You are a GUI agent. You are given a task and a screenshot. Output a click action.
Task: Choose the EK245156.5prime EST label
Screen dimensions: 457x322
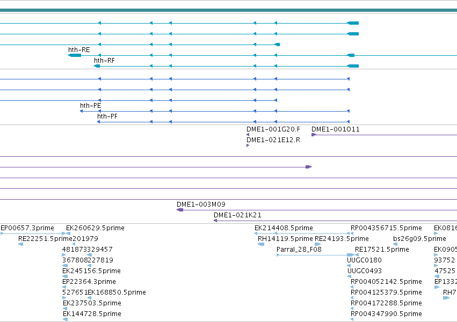click(x=91, y=271)
